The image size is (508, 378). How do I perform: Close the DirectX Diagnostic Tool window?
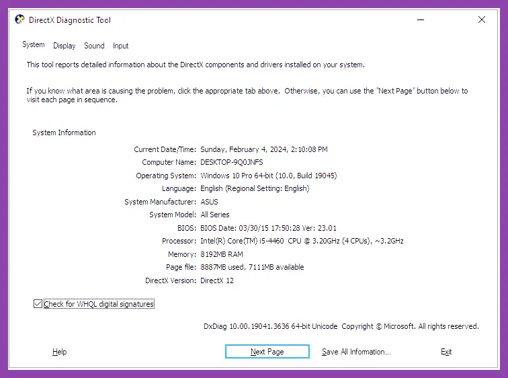point(482,20)
